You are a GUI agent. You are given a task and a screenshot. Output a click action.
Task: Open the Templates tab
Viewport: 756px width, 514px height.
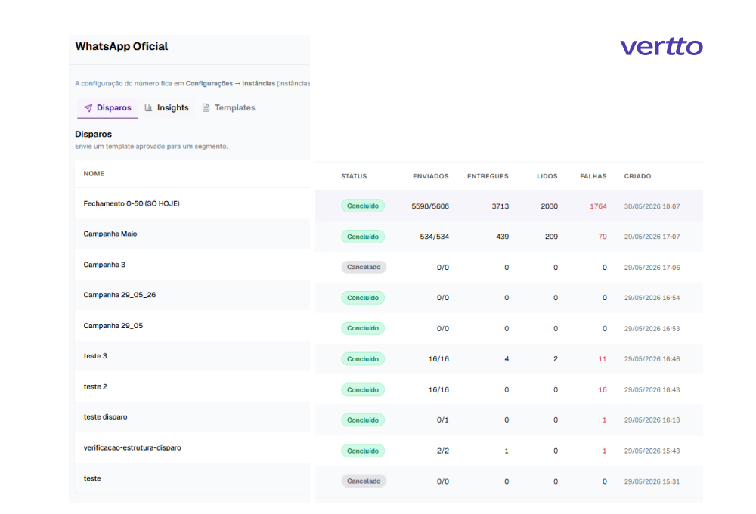pyautogui.click(x=228, y=108)
